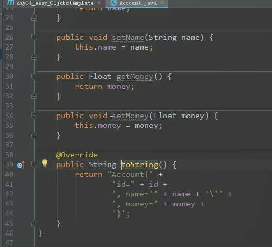Viewport: 272px width, 247px height.
Task: Collapse the toString method fold on line 39
Action: [x=34, y=165]
